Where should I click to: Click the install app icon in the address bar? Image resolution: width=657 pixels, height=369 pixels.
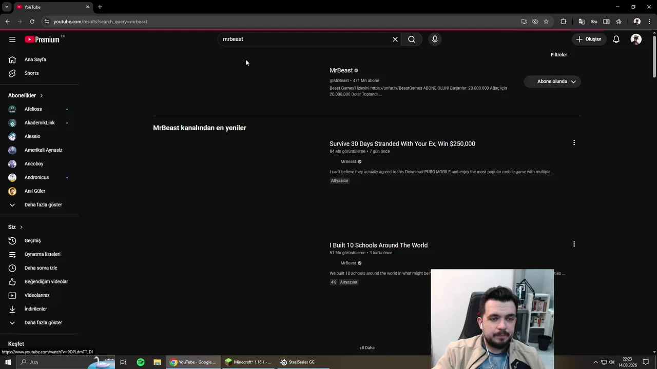524,22
